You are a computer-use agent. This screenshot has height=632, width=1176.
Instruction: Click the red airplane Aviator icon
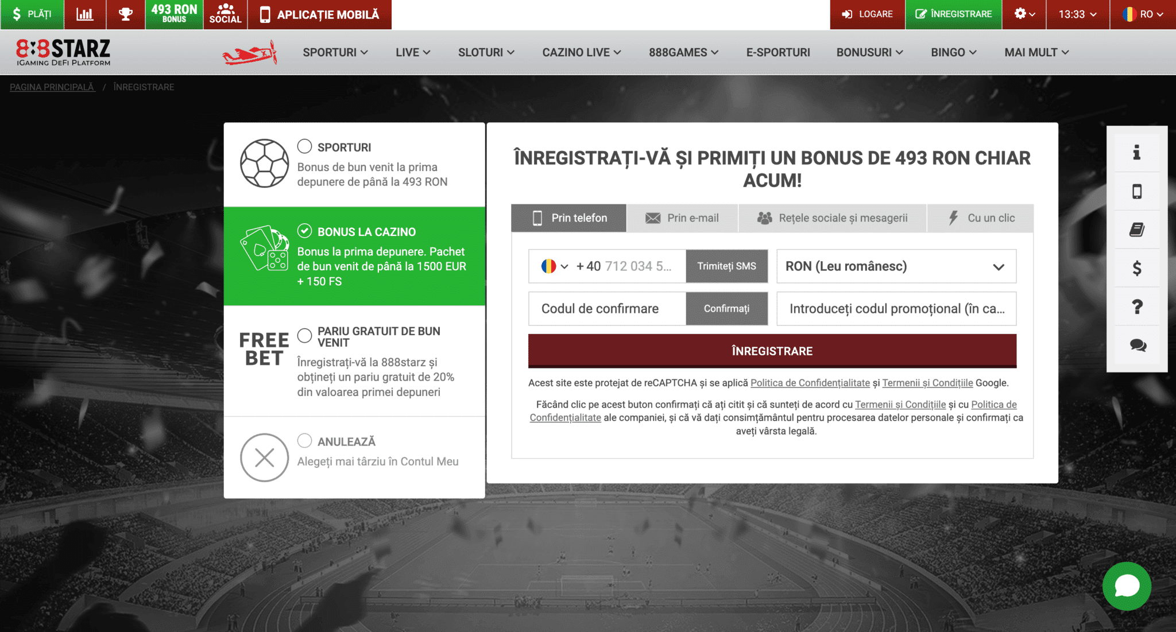250,53
